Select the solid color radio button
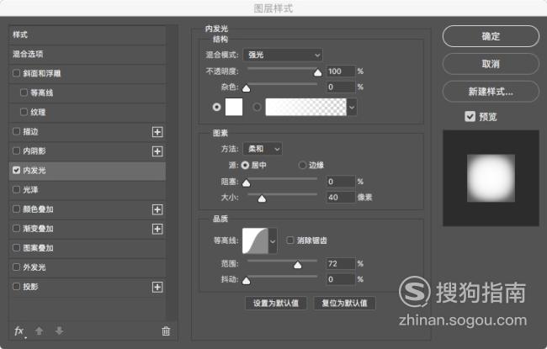This screenshot has width=547, height=349. click(x=216, y=107)
